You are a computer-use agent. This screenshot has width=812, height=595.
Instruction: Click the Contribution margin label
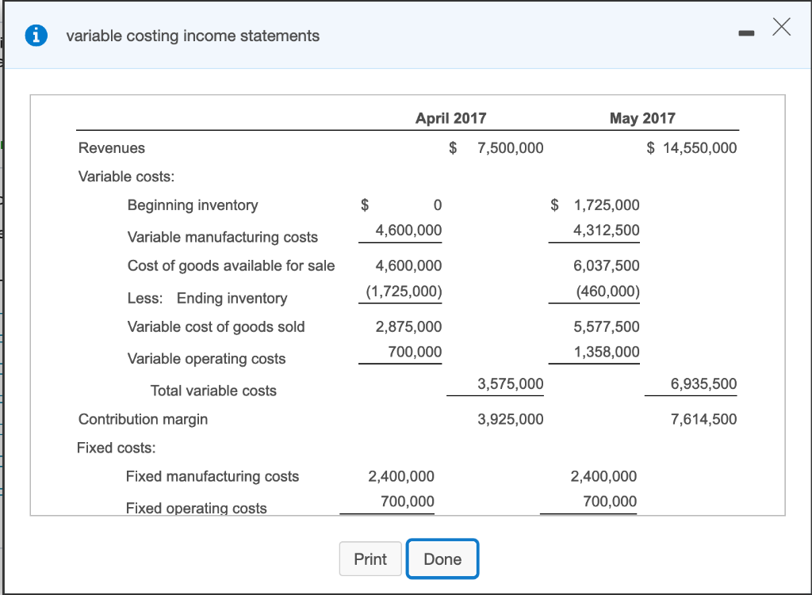coord(143,419)
